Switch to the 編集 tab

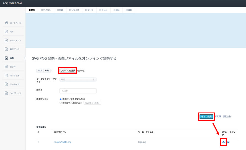[129, 10]
